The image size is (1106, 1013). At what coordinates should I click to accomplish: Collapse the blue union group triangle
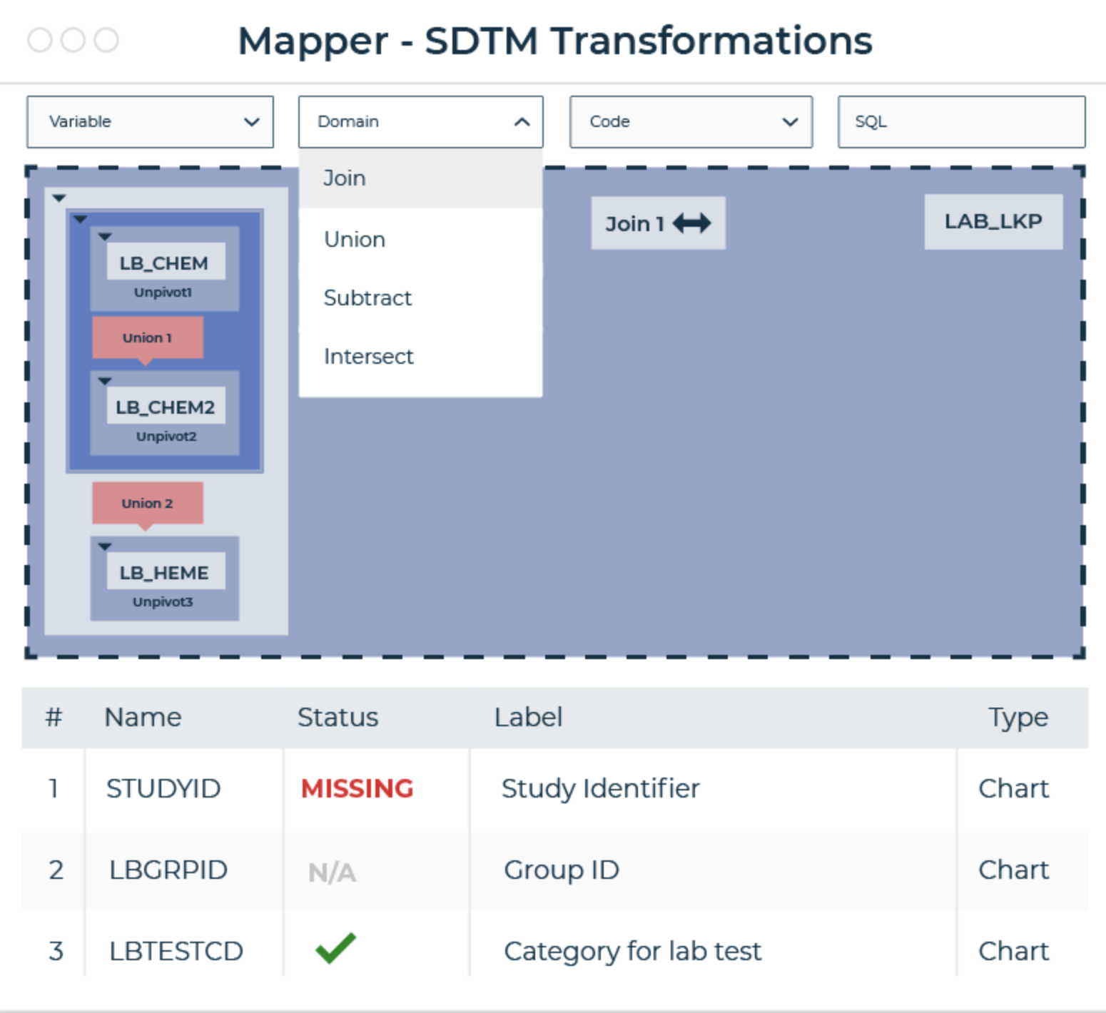[x=80, y=220]
